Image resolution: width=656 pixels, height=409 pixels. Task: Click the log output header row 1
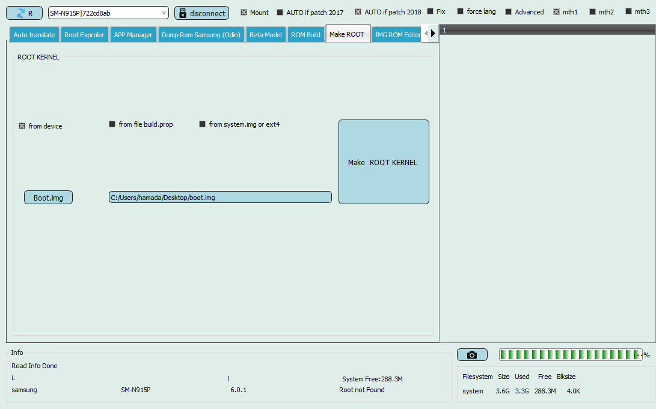547,29
